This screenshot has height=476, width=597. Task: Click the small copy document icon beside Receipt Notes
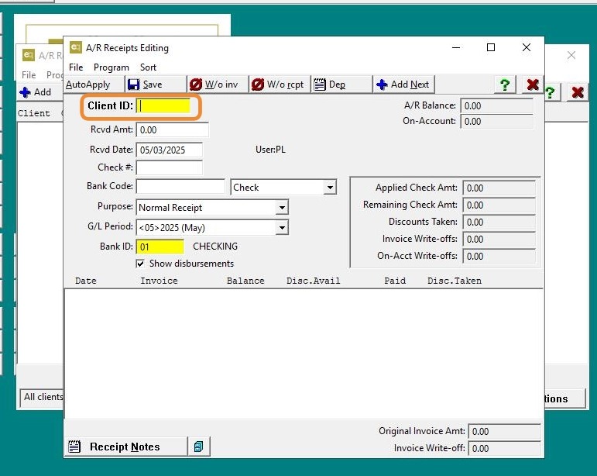(x=199, y=447)
